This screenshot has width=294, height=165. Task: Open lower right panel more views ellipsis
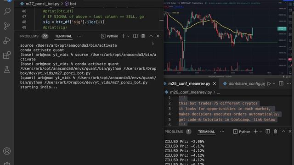(222, 132)
